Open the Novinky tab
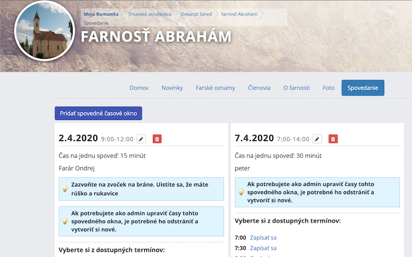The image size is (412, 257). (x=172, y=88)
